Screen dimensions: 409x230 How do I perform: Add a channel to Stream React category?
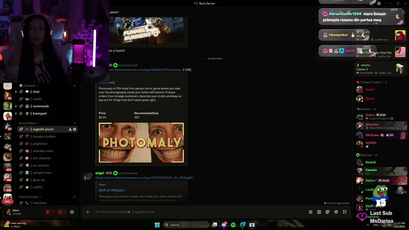coord(74,123)
